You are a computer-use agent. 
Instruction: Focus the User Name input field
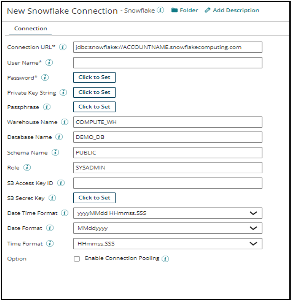[x=168, y=63]
